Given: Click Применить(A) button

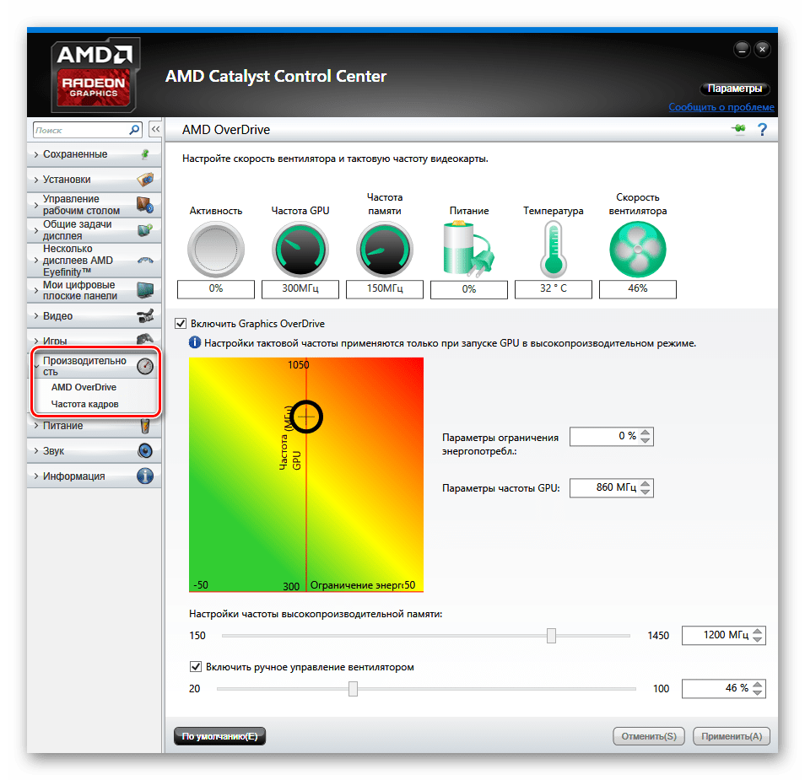Looking at the screenshot, I should (732, 736).
